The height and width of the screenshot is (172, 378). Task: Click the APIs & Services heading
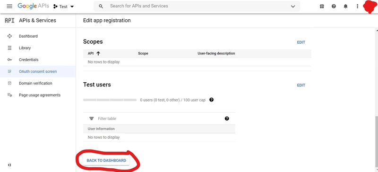click(37, 21)
